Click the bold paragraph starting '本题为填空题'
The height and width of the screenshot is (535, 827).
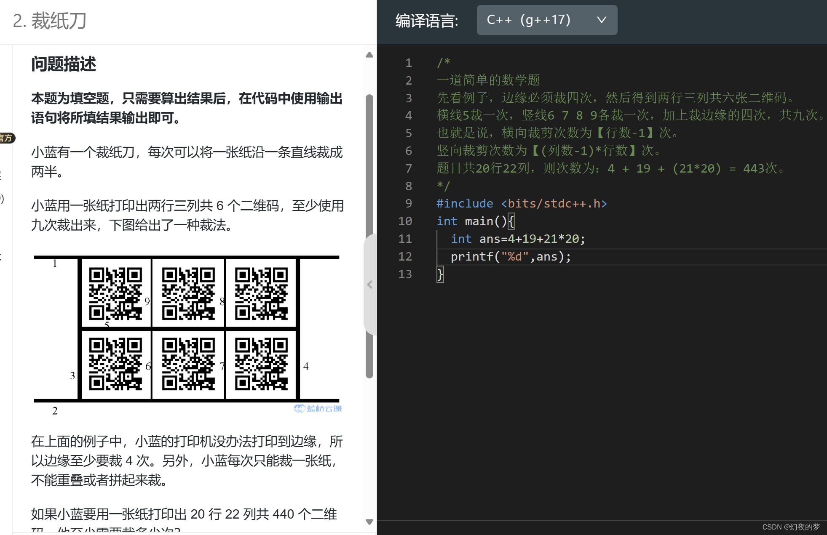187,108
